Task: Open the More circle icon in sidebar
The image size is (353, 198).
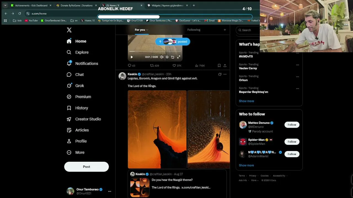Action: 69,152
